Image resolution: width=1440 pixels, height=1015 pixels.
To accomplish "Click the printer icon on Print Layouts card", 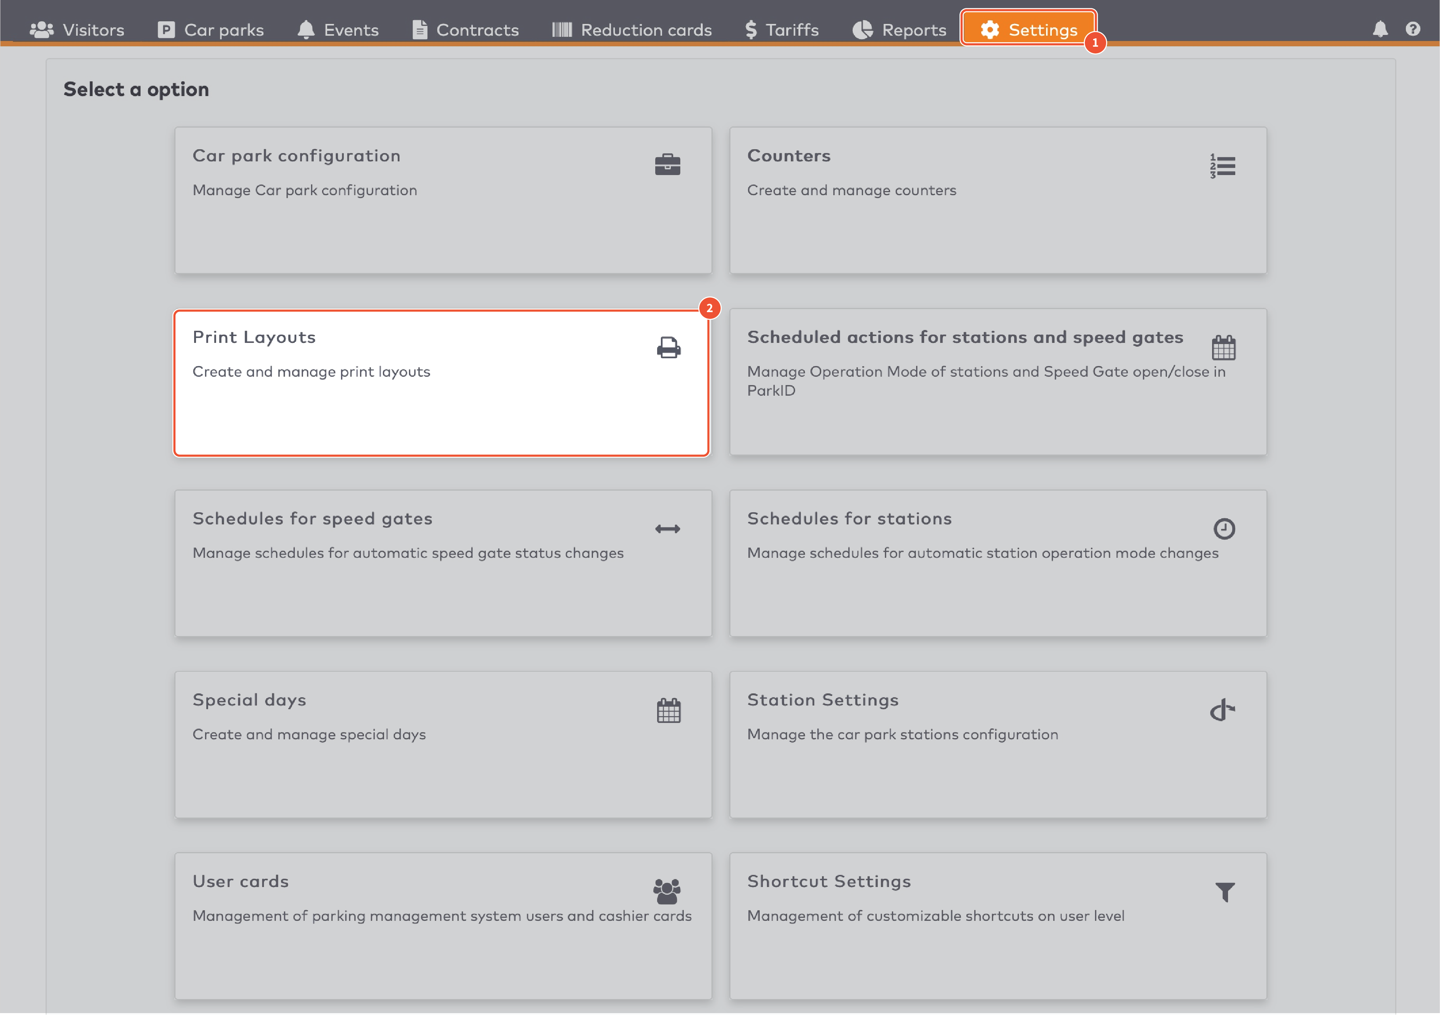I will coord(668,347).
